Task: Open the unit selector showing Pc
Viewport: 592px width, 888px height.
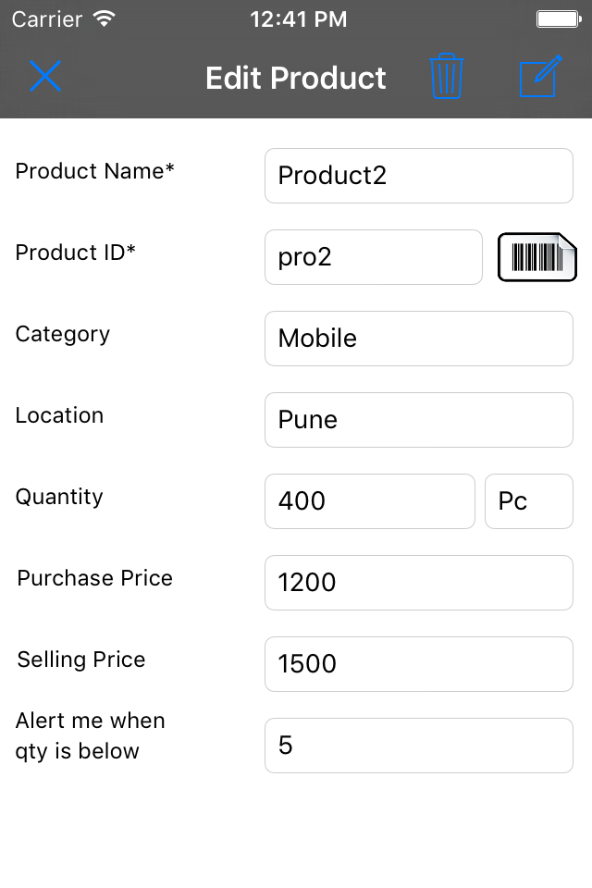Action: tap(529, 501)
